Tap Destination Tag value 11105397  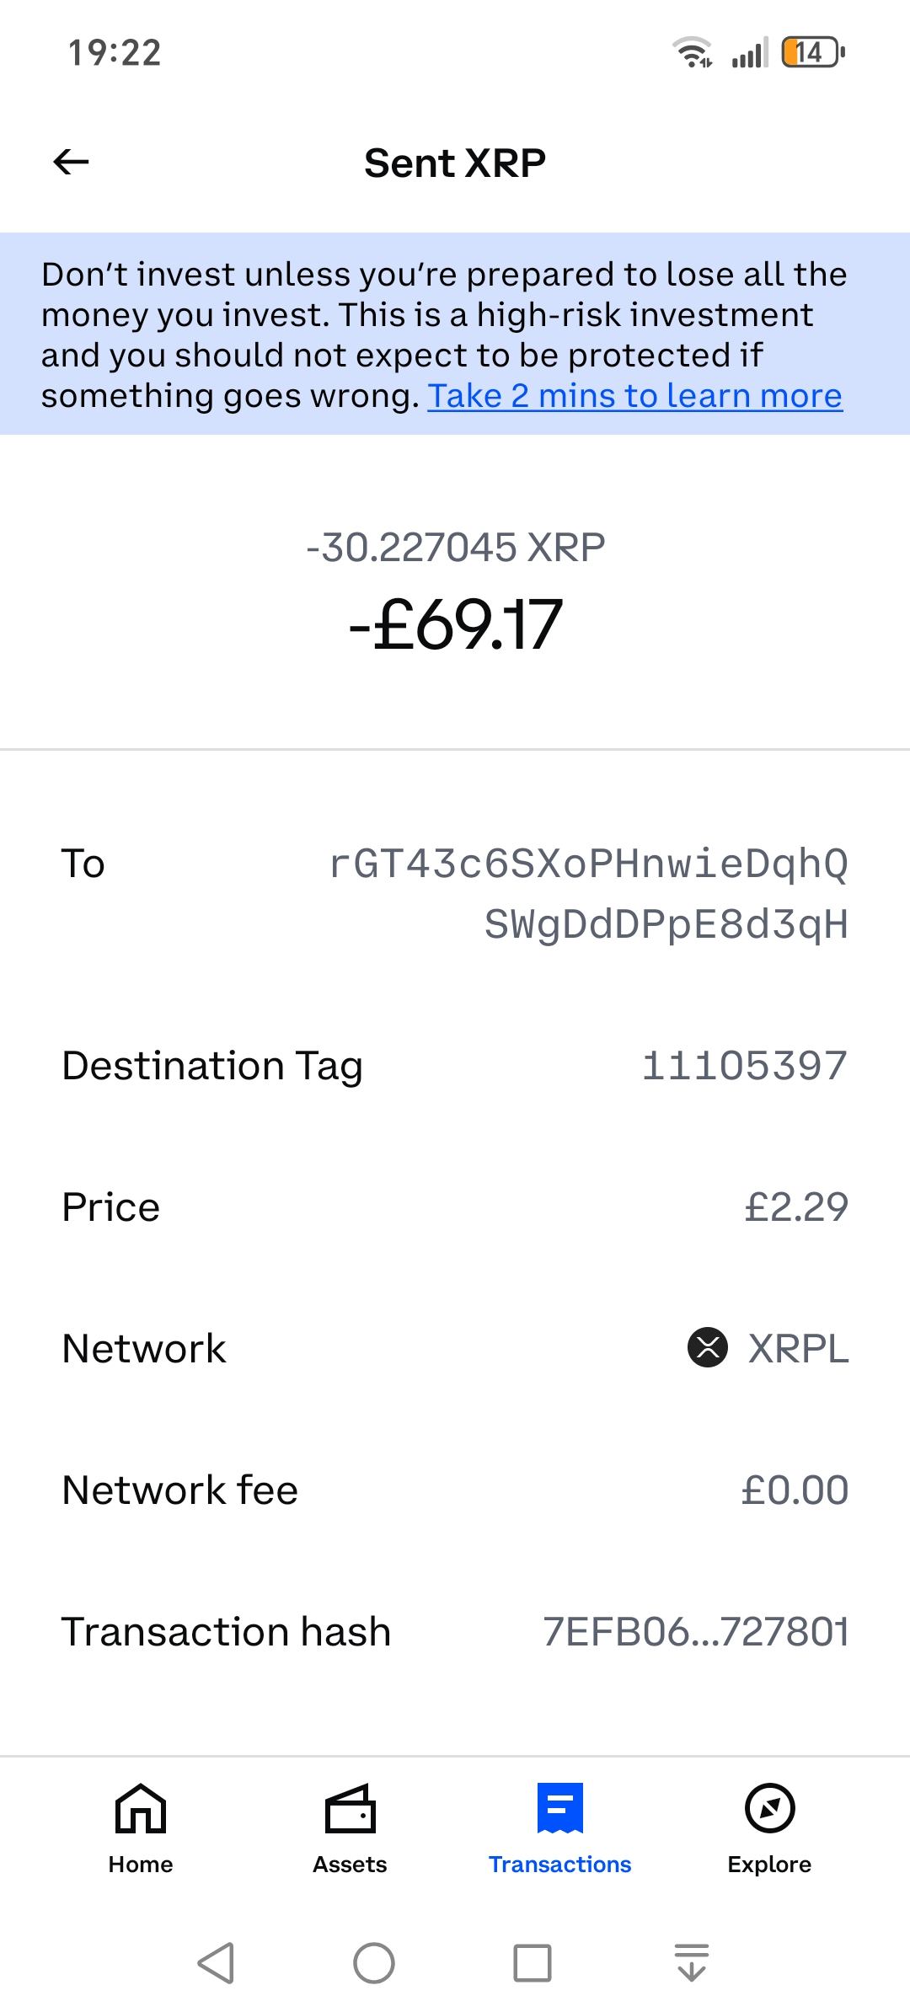[x=744, y=1065]
